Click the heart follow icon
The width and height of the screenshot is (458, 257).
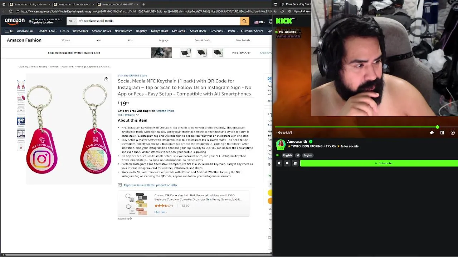pyautogui.click(x=287, y=163)
